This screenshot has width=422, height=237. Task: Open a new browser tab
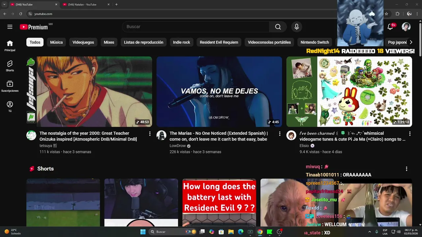pyautogui.click(x=116, y=5)
